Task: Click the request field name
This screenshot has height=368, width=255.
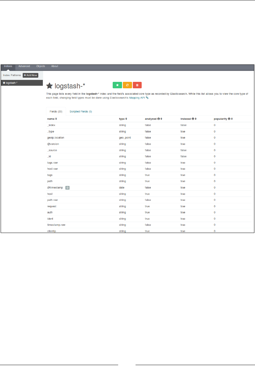Action: point(52,206)
